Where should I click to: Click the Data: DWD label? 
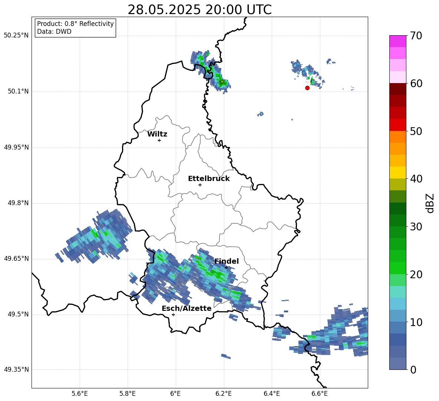click(x=54, y=32)
